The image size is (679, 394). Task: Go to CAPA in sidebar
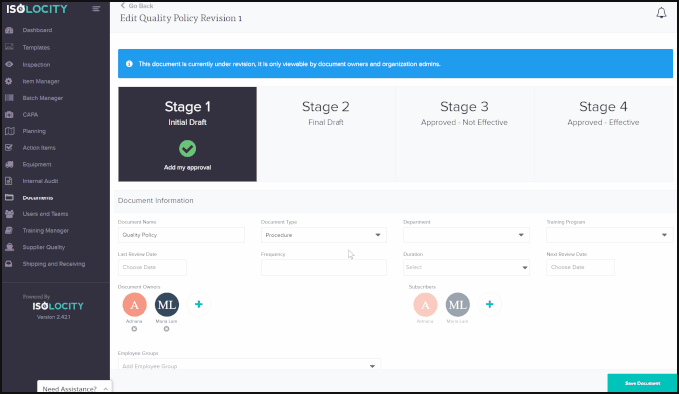(x=30, y=114)
